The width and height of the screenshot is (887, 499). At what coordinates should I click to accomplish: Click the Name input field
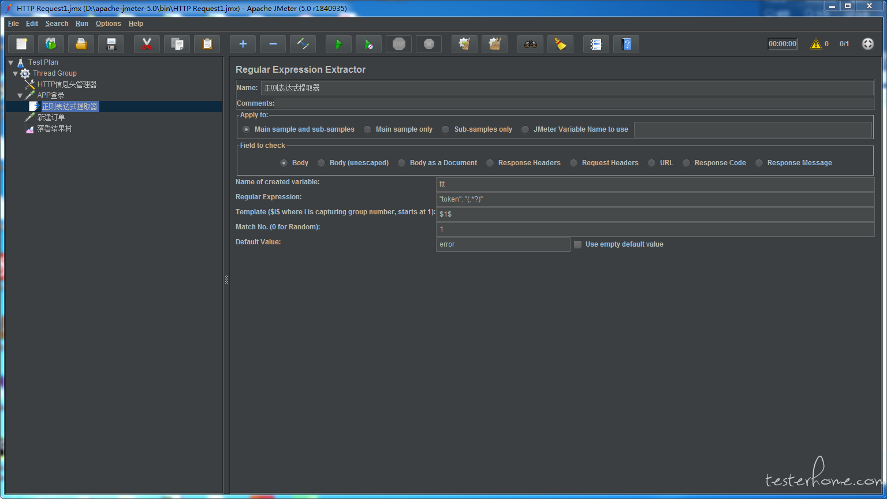(x=567, y=88)
